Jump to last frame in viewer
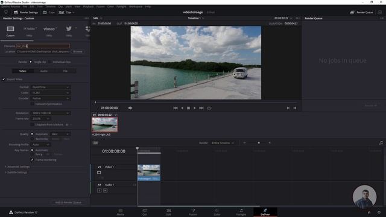 click(x=201, y=108)
